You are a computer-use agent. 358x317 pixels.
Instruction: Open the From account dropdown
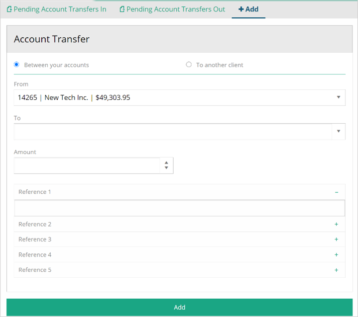(179, 98)
